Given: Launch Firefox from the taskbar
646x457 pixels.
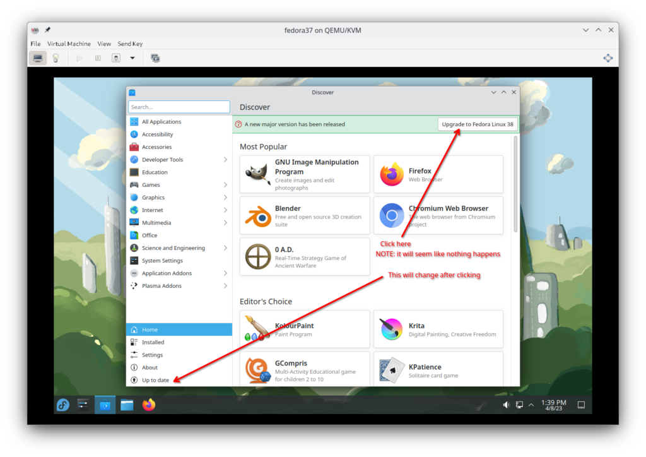Looking at the screenshot, I should click(x=149, y=405).
